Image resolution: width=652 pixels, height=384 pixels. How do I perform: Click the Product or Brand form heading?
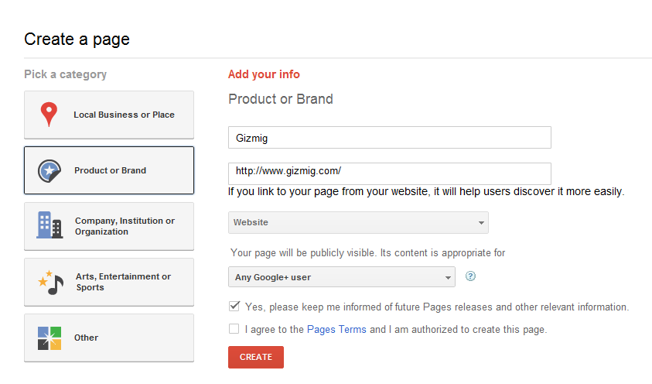(x=281, y=99)
